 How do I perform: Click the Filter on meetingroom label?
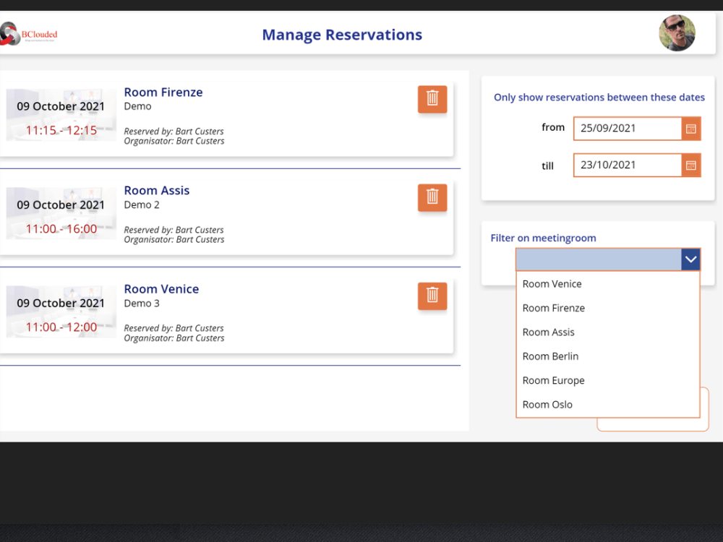point(543,238)
